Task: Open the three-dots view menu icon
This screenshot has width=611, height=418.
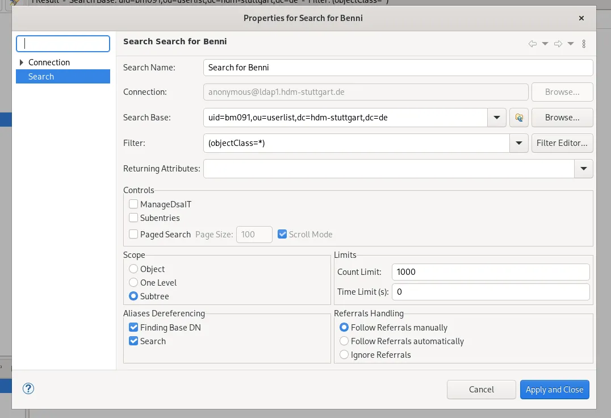Action: pyautogui.click(x=583, y=43)
